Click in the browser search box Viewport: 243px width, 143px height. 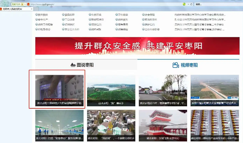click(217, 4)
